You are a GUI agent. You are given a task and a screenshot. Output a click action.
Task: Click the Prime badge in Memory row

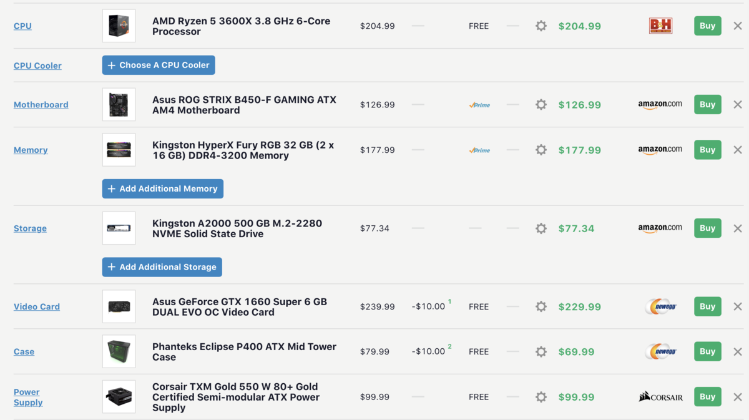pyautogui.click(x=479, y=150)
